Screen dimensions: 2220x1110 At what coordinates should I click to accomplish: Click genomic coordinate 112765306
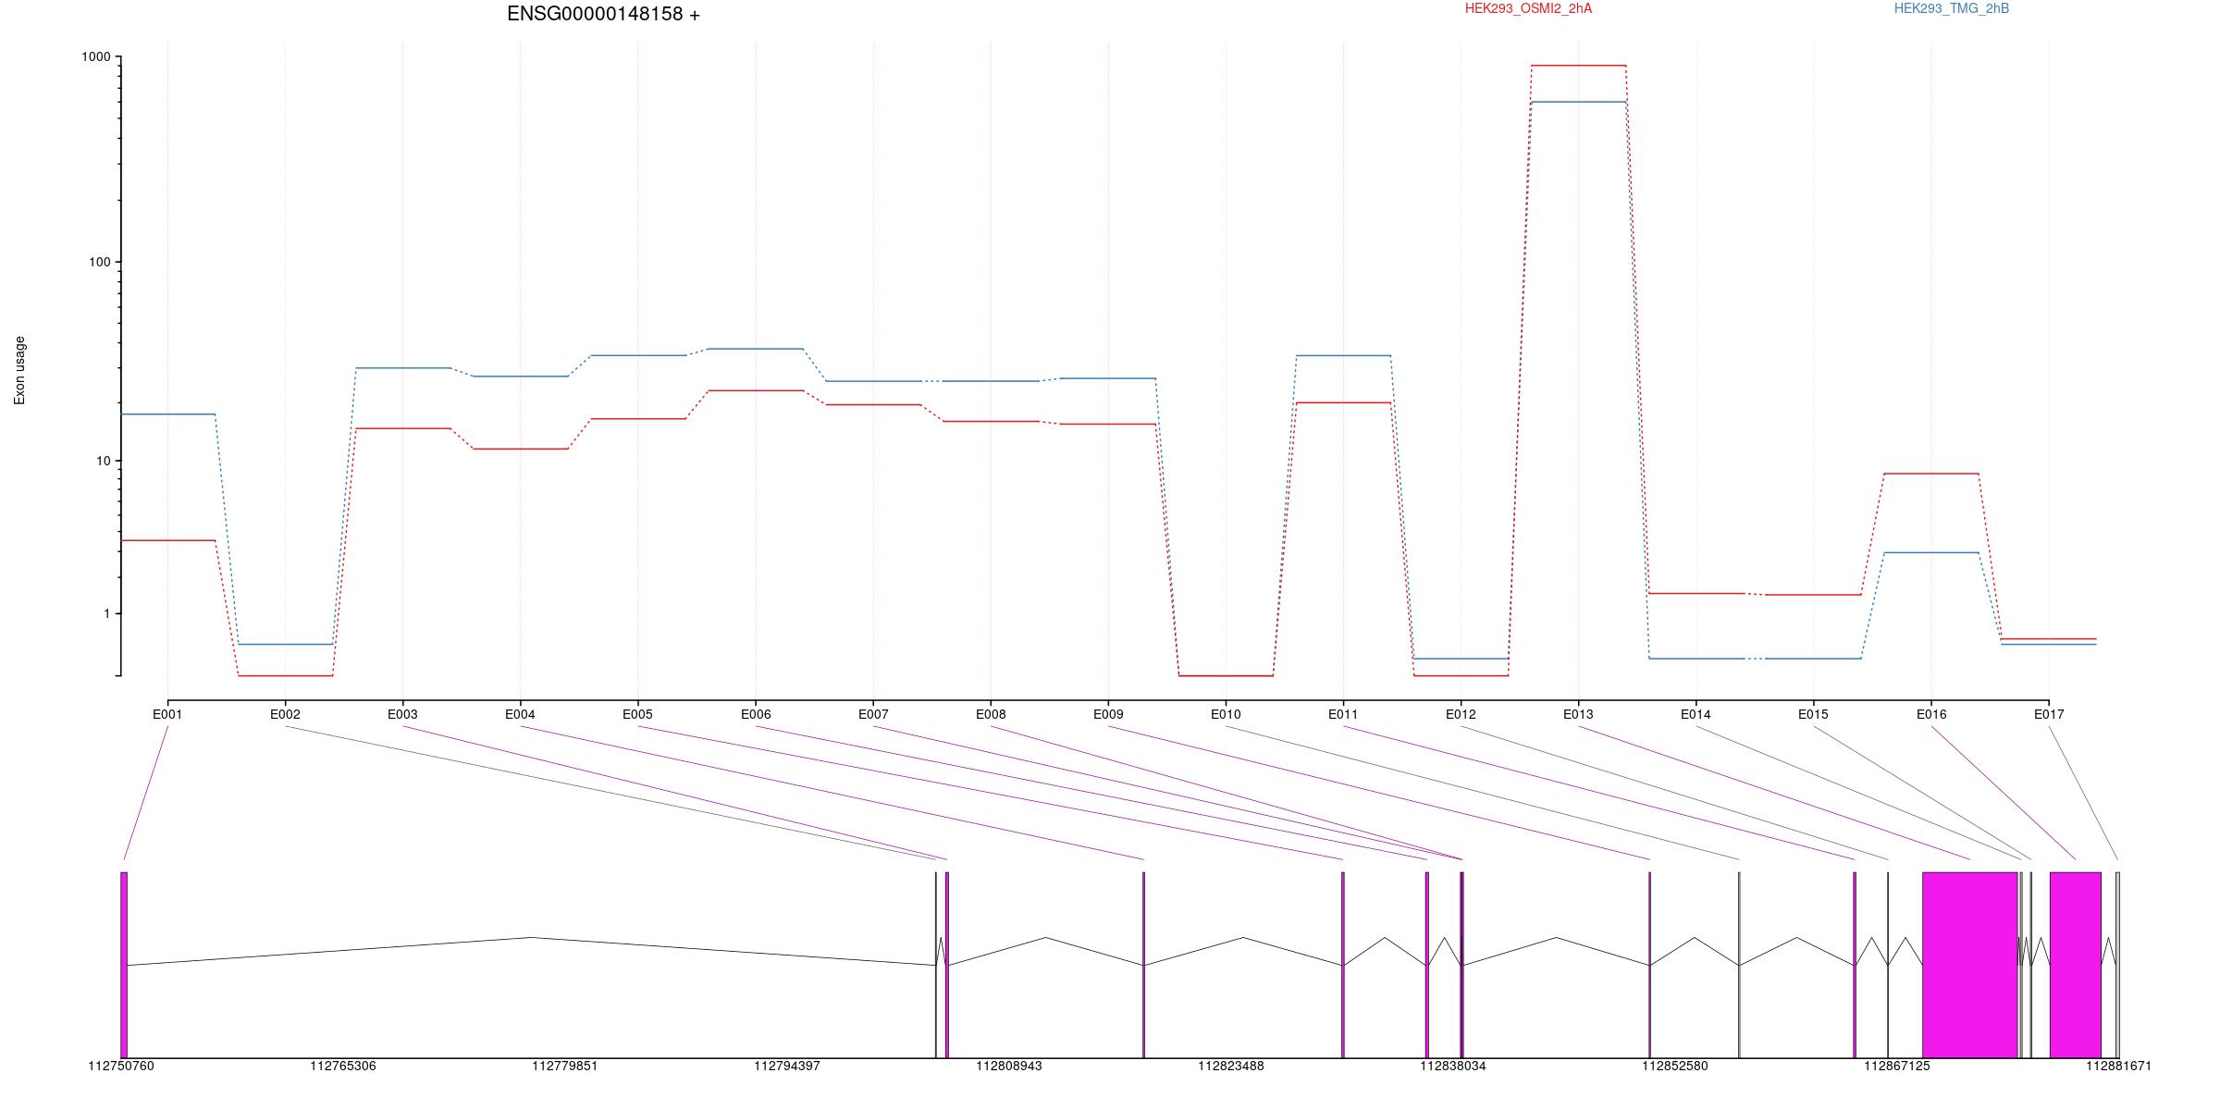point(343,1066)
